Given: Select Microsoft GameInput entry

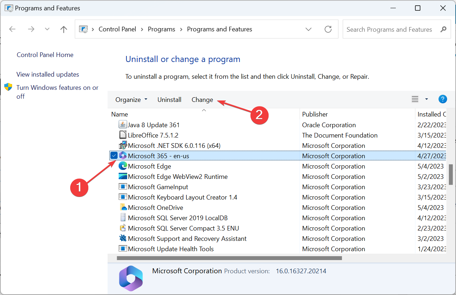Looking at the screenshot, I should (158, 187).
